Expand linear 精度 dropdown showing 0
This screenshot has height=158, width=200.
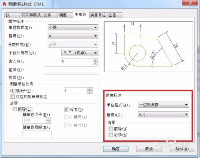73,36
